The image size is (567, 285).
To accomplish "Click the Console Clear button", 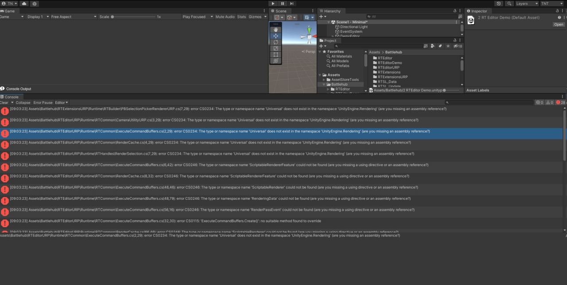I will click(4, 103).
